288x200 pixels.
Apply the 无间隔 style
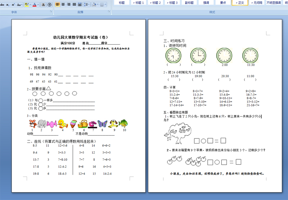click(x=257, y=3)
